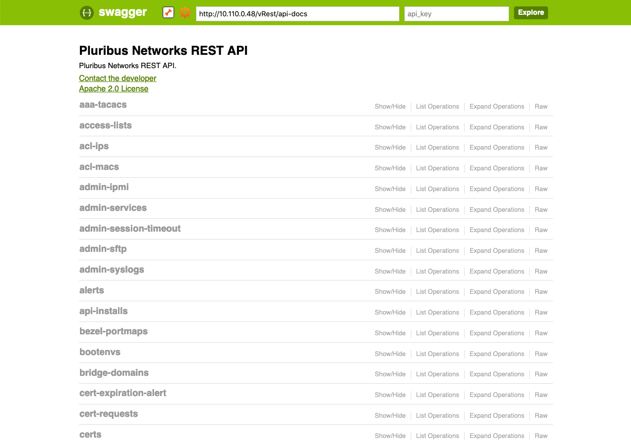Open the cert-expiration-alert resource heading
631x440 pixels.
click(123, 393)
